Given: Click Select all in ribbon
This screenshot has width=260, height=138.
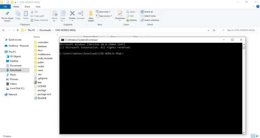Looking at the screenshot, I should coord(147,12).
